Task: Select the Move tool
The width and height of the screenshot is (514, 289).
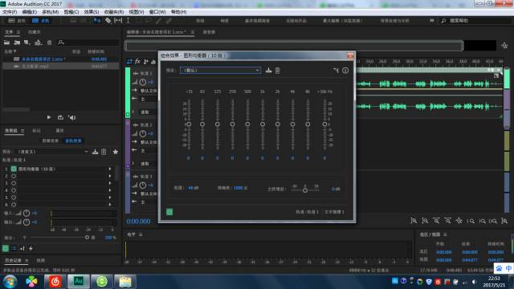Action: (97, 21)
